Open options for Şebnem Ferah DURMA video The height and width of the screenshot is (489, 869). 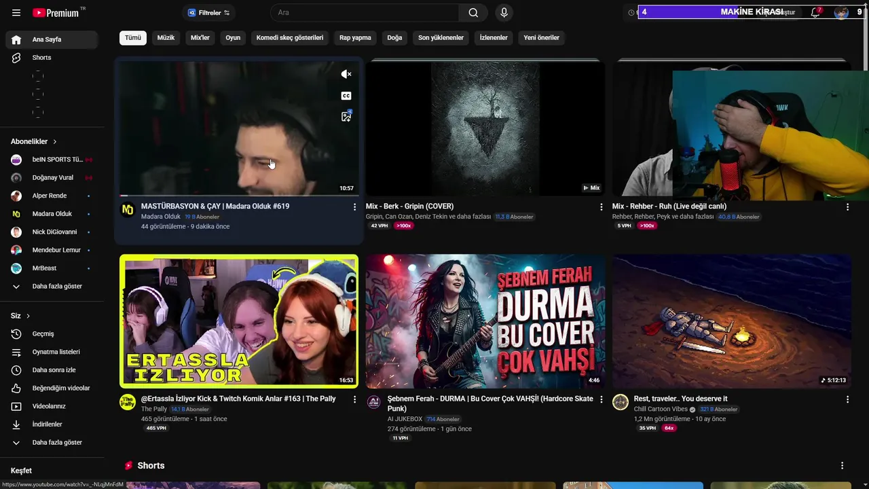(x=601, y=399)
